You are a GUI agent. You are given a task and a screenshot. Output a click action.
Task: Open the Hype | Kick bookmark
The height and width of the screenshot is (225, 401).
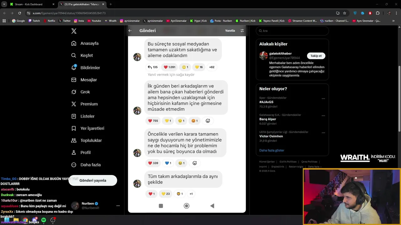pyautogui.click(x=198, y=21)
